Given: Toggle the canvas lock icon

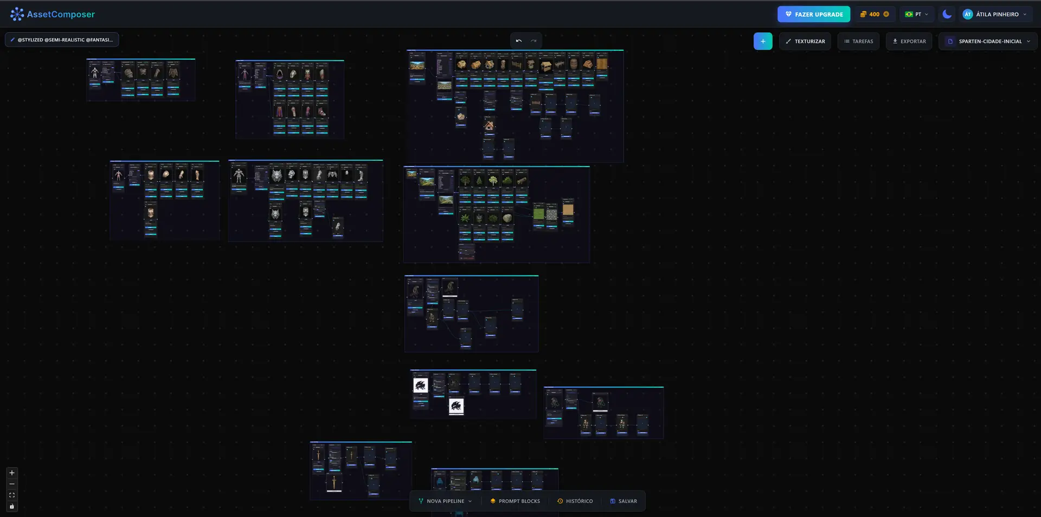Looking at the screenshot, I should 12,507.
